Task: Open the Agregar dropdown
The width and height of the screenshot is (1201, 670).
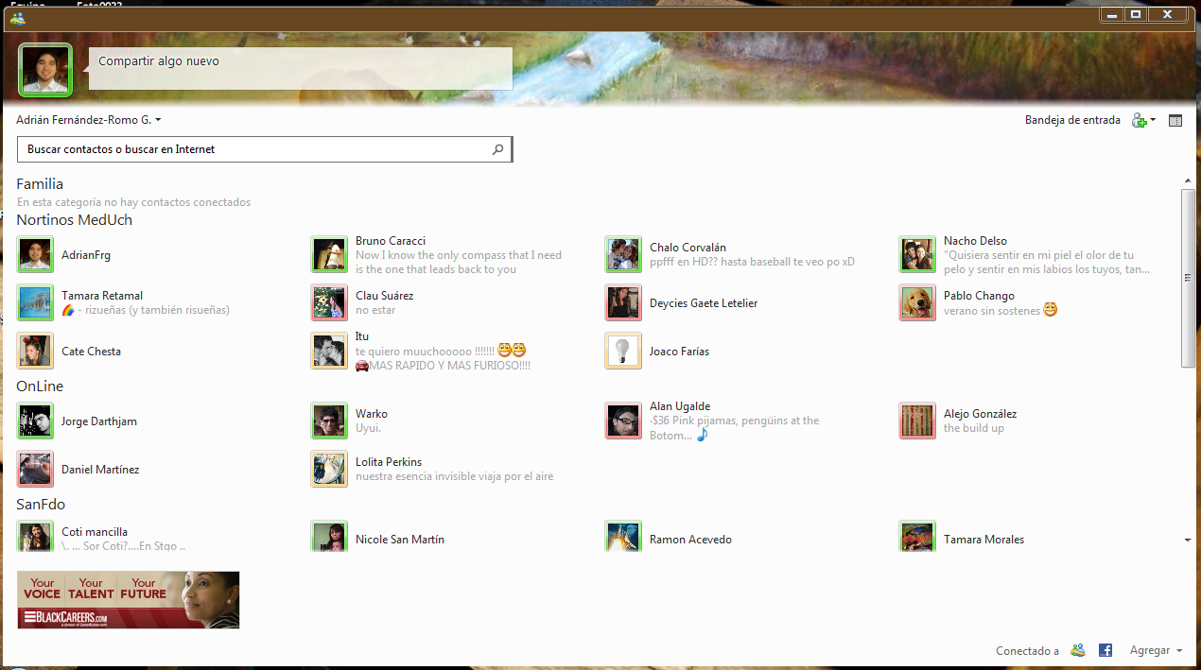Action: [1156, 651]
